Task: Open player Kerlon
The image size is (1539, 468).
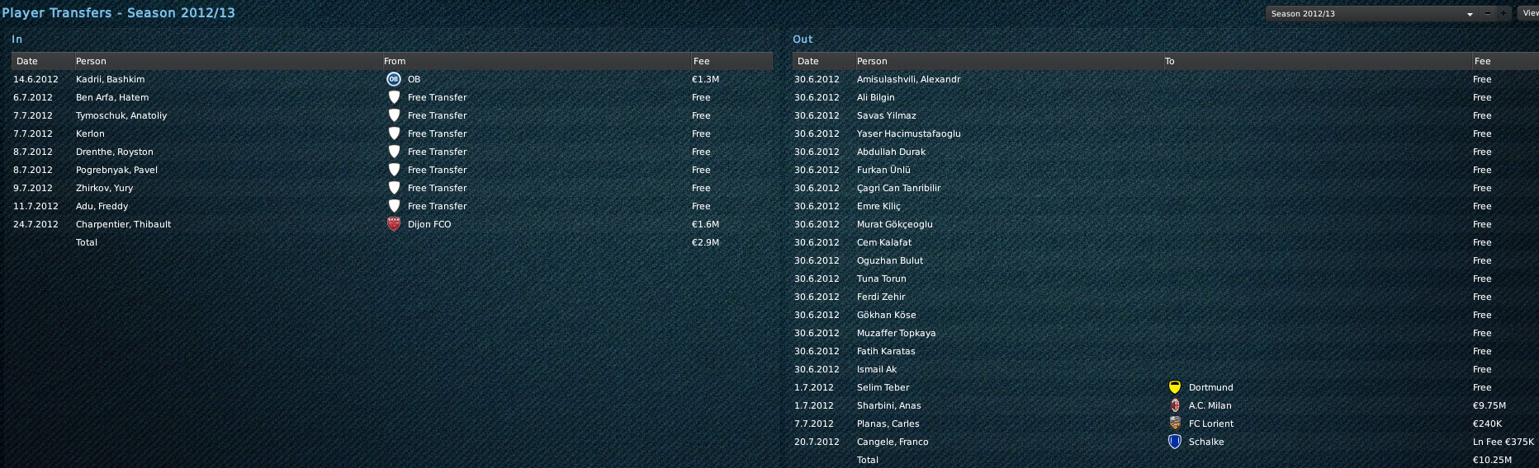Action: tap(90, 133)
